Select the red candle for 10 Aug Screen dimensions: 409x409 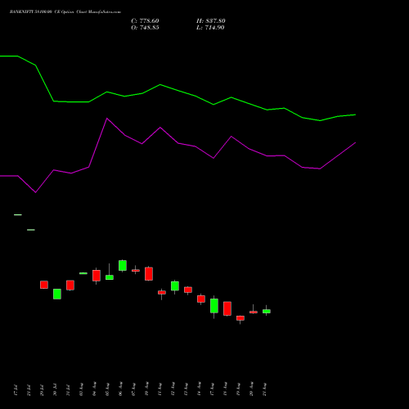pyautogui.click(x=149, y=274)
